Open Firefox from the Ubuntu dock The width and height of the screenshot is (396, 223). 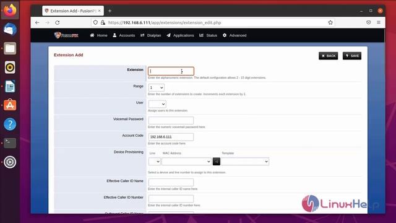pyautogui.click(x=10, y=11)
